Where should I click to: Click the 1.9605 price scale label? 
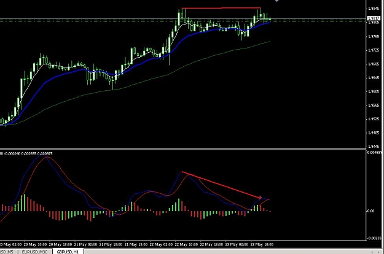point(374,91)
